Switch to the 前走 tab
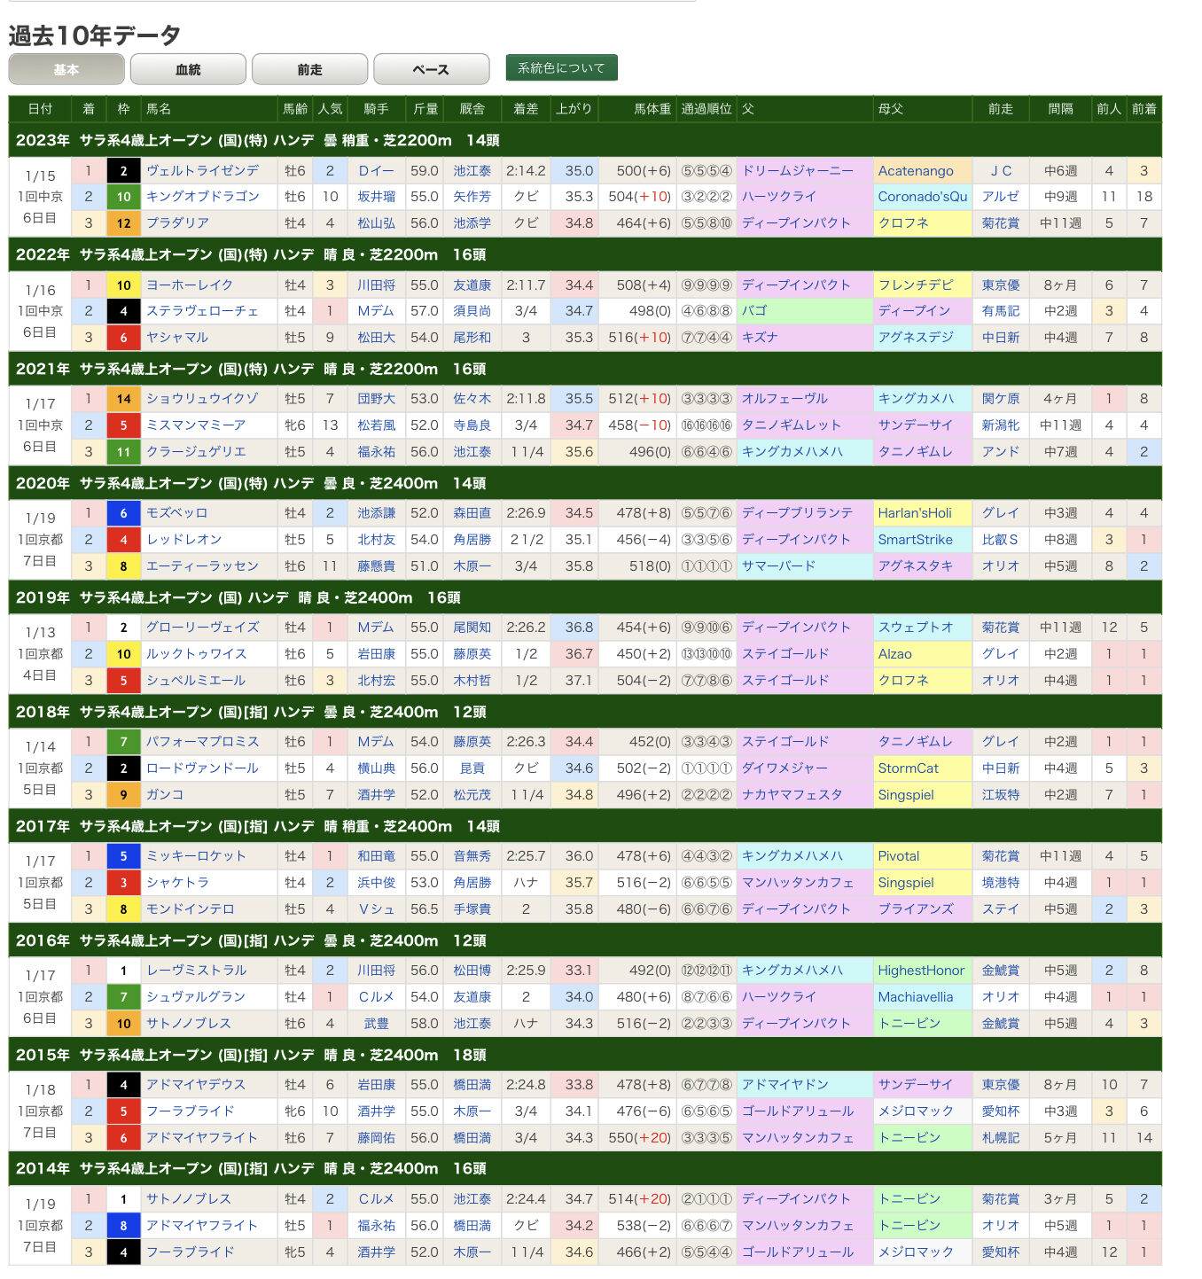Viewport: 1202px width, 1279px height. pyautogui.click(x=309, y=69)
